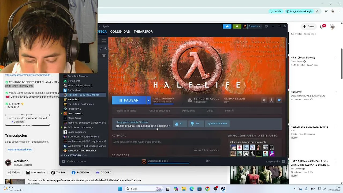Open Steam from Windows taskbar

point(223,189)
